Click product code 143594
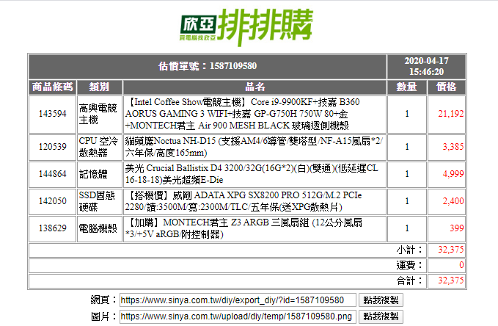498x326 pixels. 52,114
